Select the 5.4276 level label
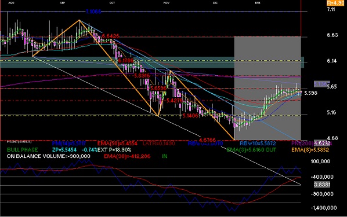This screenshot has height=217, width=347. click(x=175, y=101)
